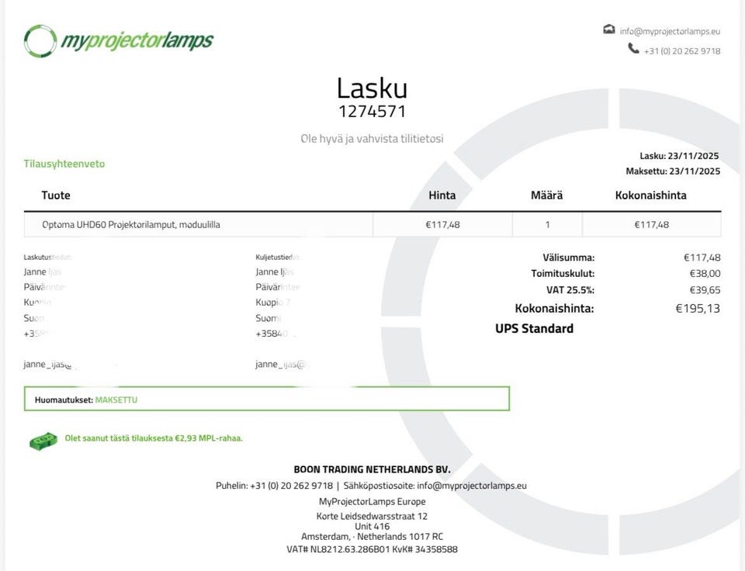Click the 'Unit 416' address line
The image size is (745, 571).
(372, 526)
